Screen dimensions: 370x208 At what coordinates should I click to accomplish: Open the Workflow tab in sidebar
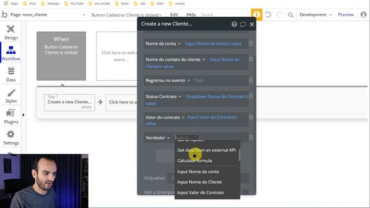[x=11, y=53]
